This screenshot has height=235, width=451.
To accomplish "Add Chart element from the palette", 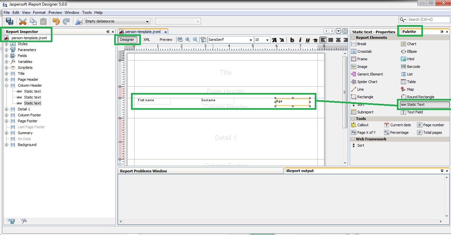I will (x=408, y=44).
